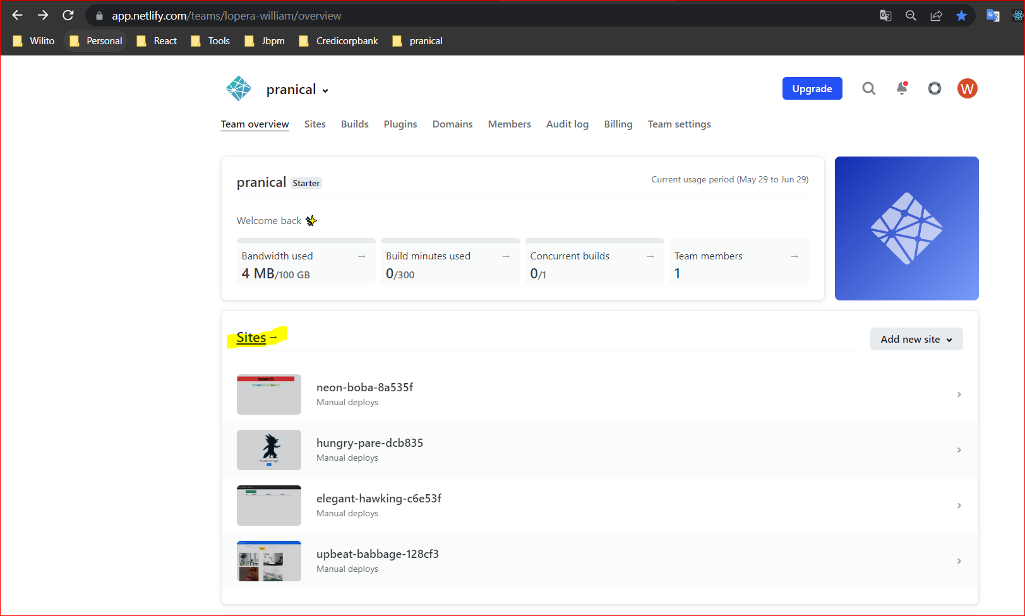
Task: Open the neon-boba-8a535f site thumbnail
Action: tap(269, 394)
